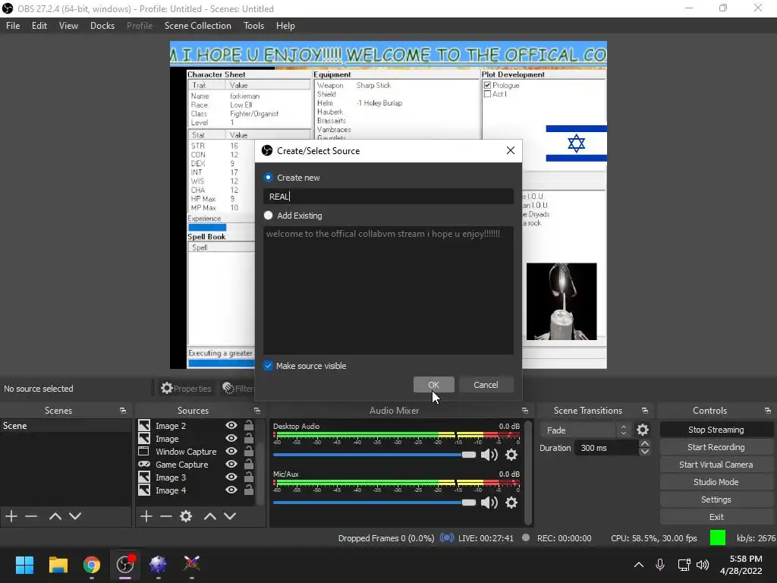Lock the Image 2 source
The width and height of the screenshot is (777, 583).
pos(249,425)
